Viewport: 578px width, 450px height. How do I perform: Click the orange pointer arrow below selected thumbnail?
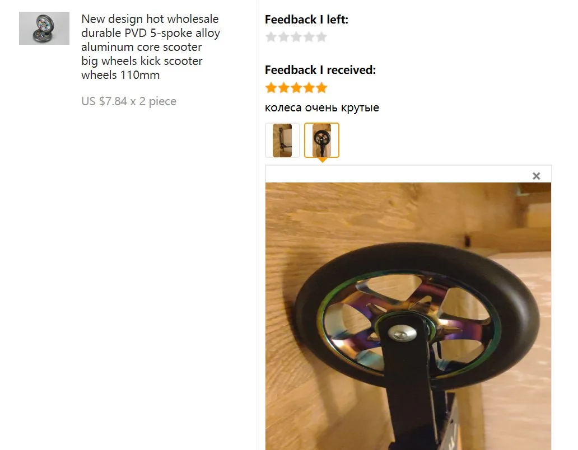click(x=322, y=160)
